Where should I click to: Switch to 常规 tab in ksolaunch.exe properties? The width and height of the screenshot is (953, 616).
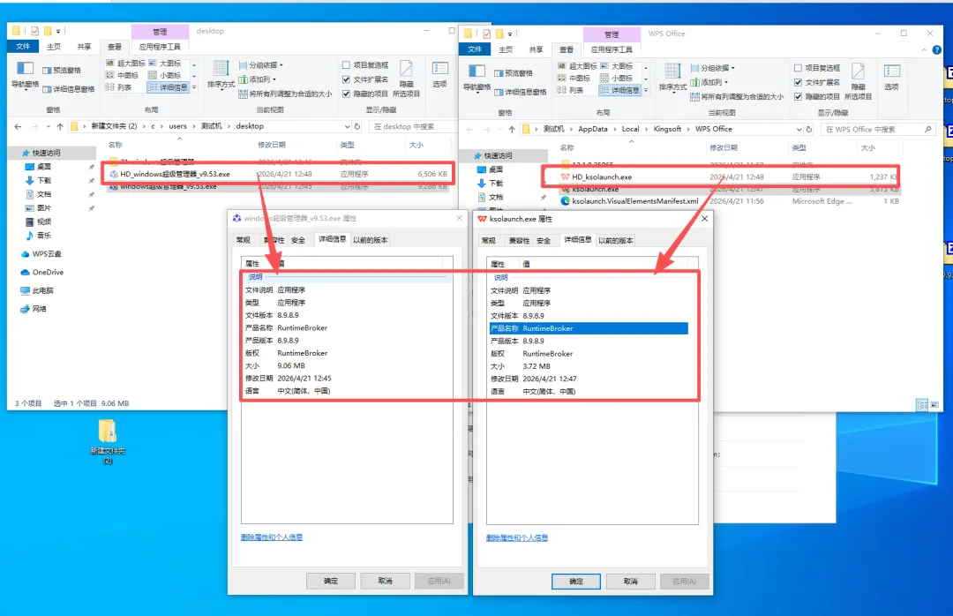click(x=489, y=241)
